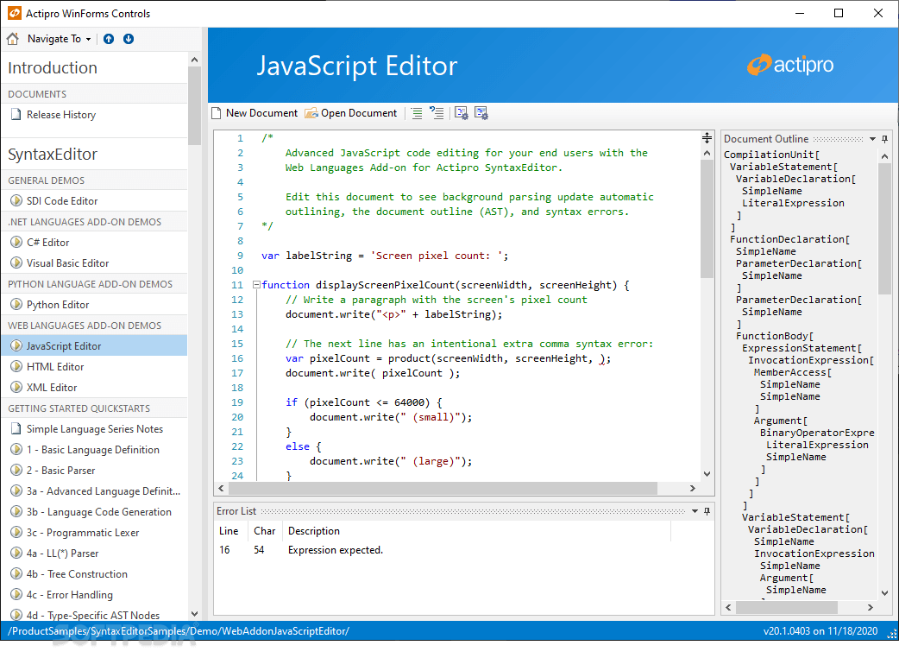The image size is (899, 658).
Task: Click the Home icon in navigation bar
Action: click(13, 39)
